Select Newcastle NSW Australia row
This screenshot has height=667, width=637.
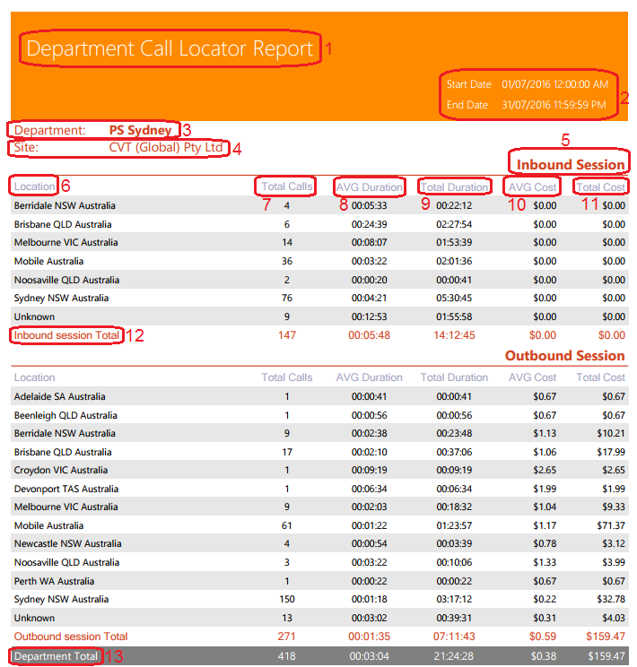click(x=319, y=543)
